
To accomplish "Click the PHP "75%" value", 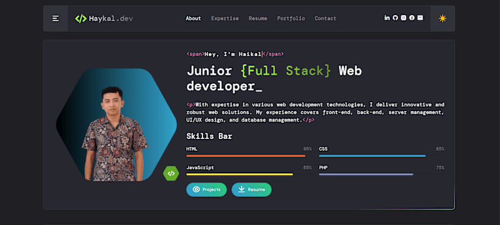I will point(440,168).
